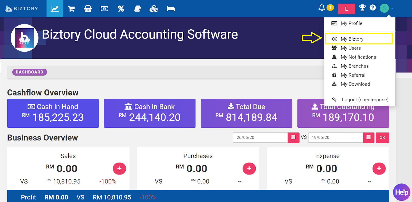Open the Total Outstanding card

tap(343, 113)
